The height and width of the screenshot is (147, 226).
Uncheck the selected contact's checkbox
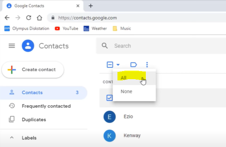[x=109, y=98]
